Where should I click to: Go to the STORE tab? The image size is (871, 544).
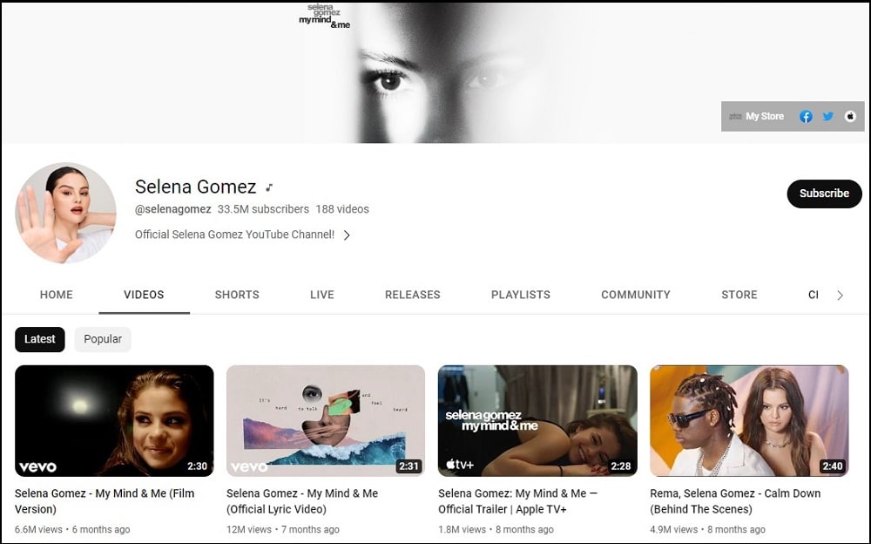(x=739, y=295)
